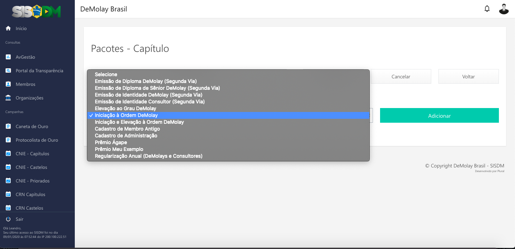Choose 'Cadastro de Membro Antigo' from list

[x=127, y=129]
